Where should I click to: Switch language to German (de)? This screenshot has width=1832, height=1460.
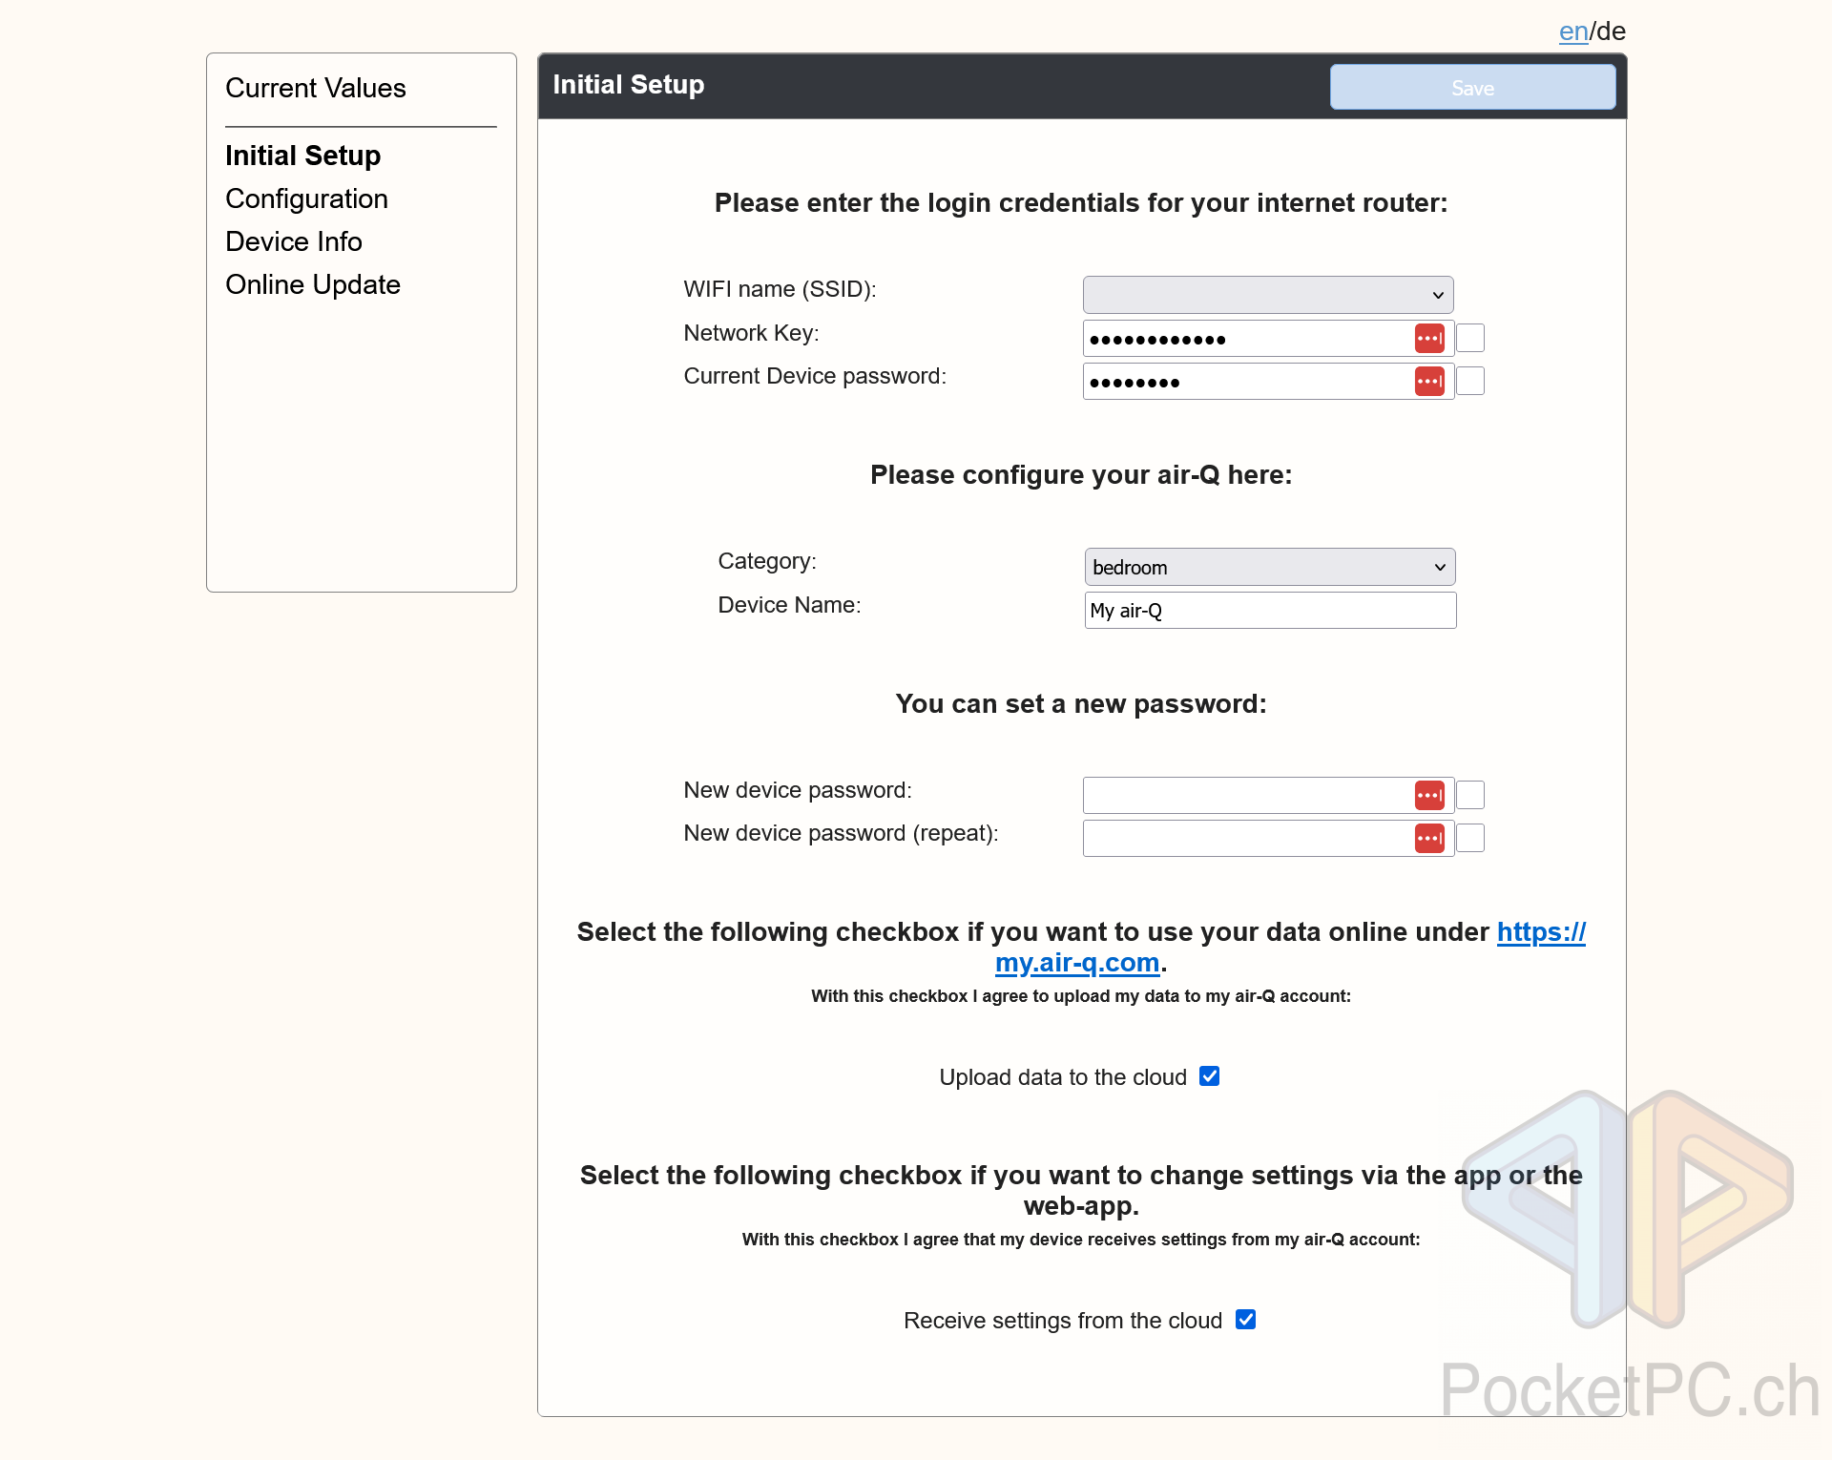(1611, 31)
